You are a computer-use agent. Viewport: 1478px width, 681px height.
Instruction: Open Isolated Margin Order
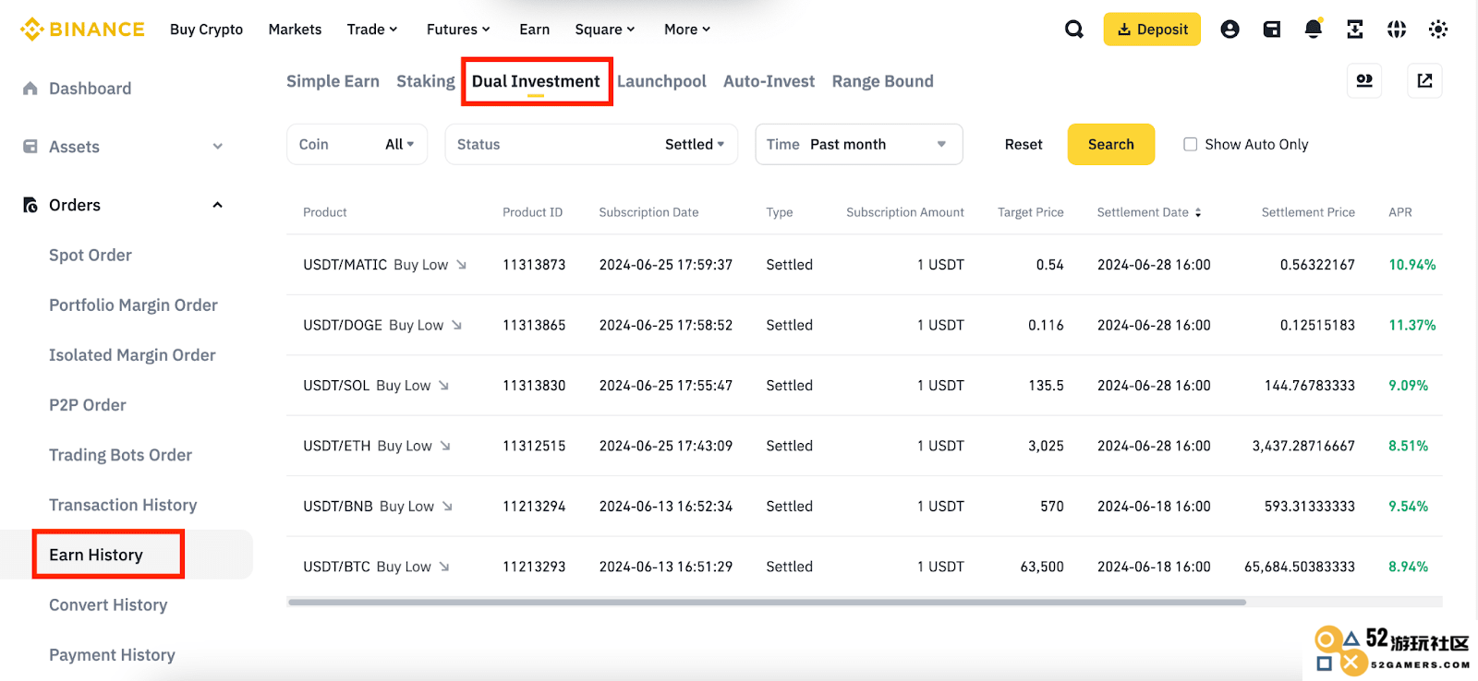(x=132, y=355)
